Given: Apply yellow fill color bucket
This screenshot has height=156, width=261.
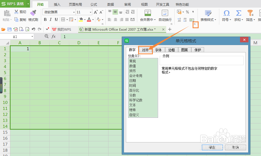Looking at the screenshot, I should 81,20.
